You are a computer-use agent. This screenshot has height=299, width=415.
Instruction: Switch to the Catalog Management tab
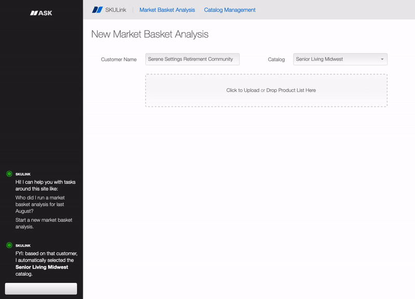tap(230, 10)
